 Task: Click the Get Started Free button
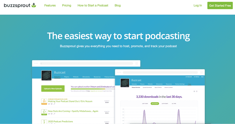220,6
